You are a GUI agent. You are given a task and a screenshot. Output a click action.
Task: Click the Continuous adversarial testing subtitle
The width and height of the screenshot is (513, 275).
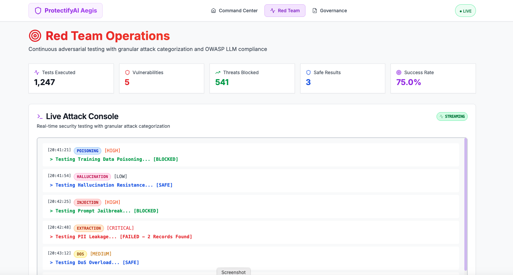coord(148,49)
